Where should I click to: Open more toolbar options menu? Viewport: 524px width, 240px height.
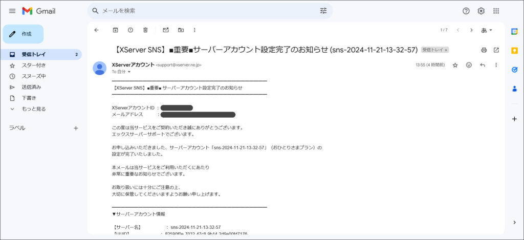pyautogui.click(x=194, y=30)
